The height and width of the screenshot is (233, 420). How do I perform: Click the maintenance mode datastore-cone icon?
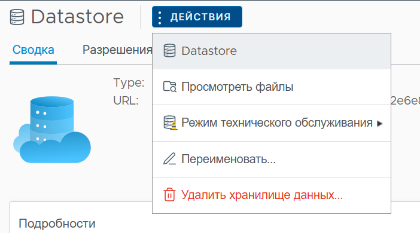pyautogui.click(x=171, y=123)
